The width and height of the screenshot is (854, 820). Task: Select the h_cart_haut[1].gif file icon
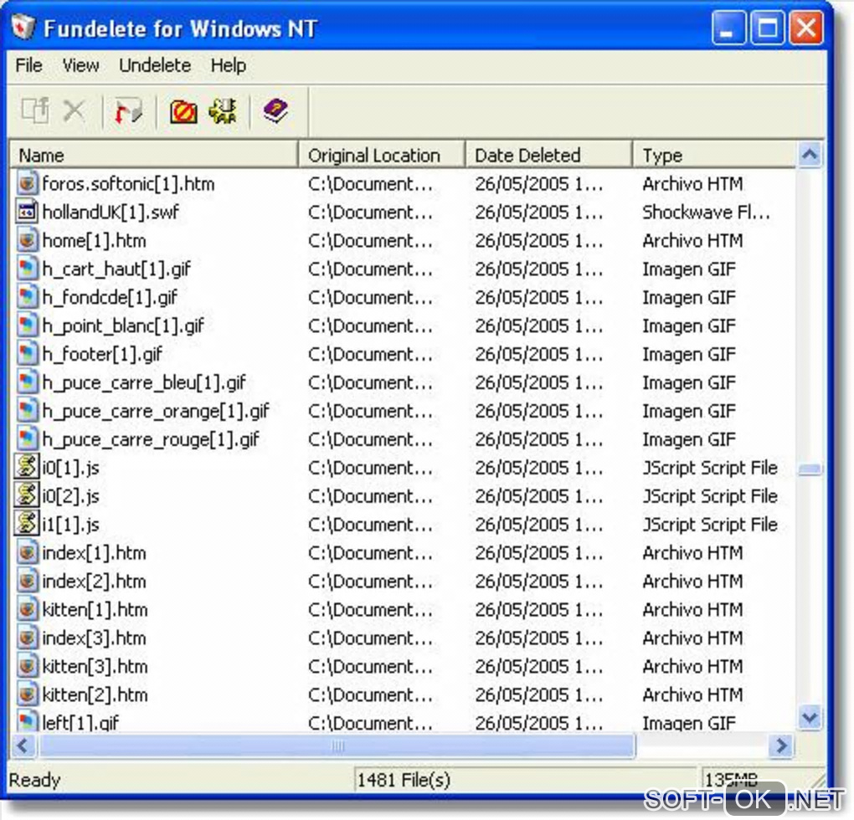click(27, 269)
